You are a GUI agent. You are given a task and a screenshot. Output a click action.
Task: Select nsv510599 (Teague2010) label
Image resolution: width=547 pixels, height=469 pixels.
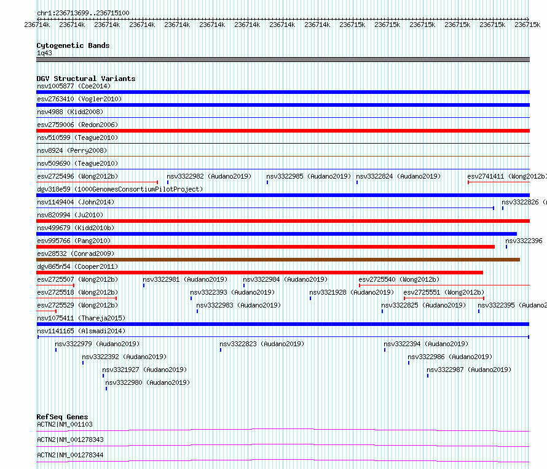[77, 138]
